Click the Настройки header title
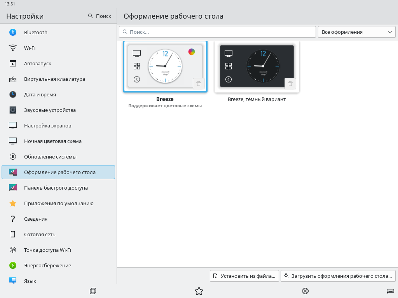The width and height of the screenshot is (398, 298). (x=25, y=16)
